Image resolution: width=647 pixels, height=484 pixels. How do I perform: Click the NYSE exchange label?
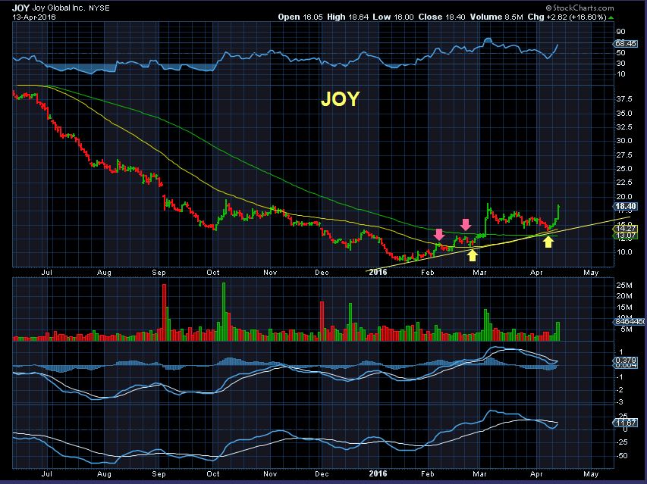(x=99, y=8)
